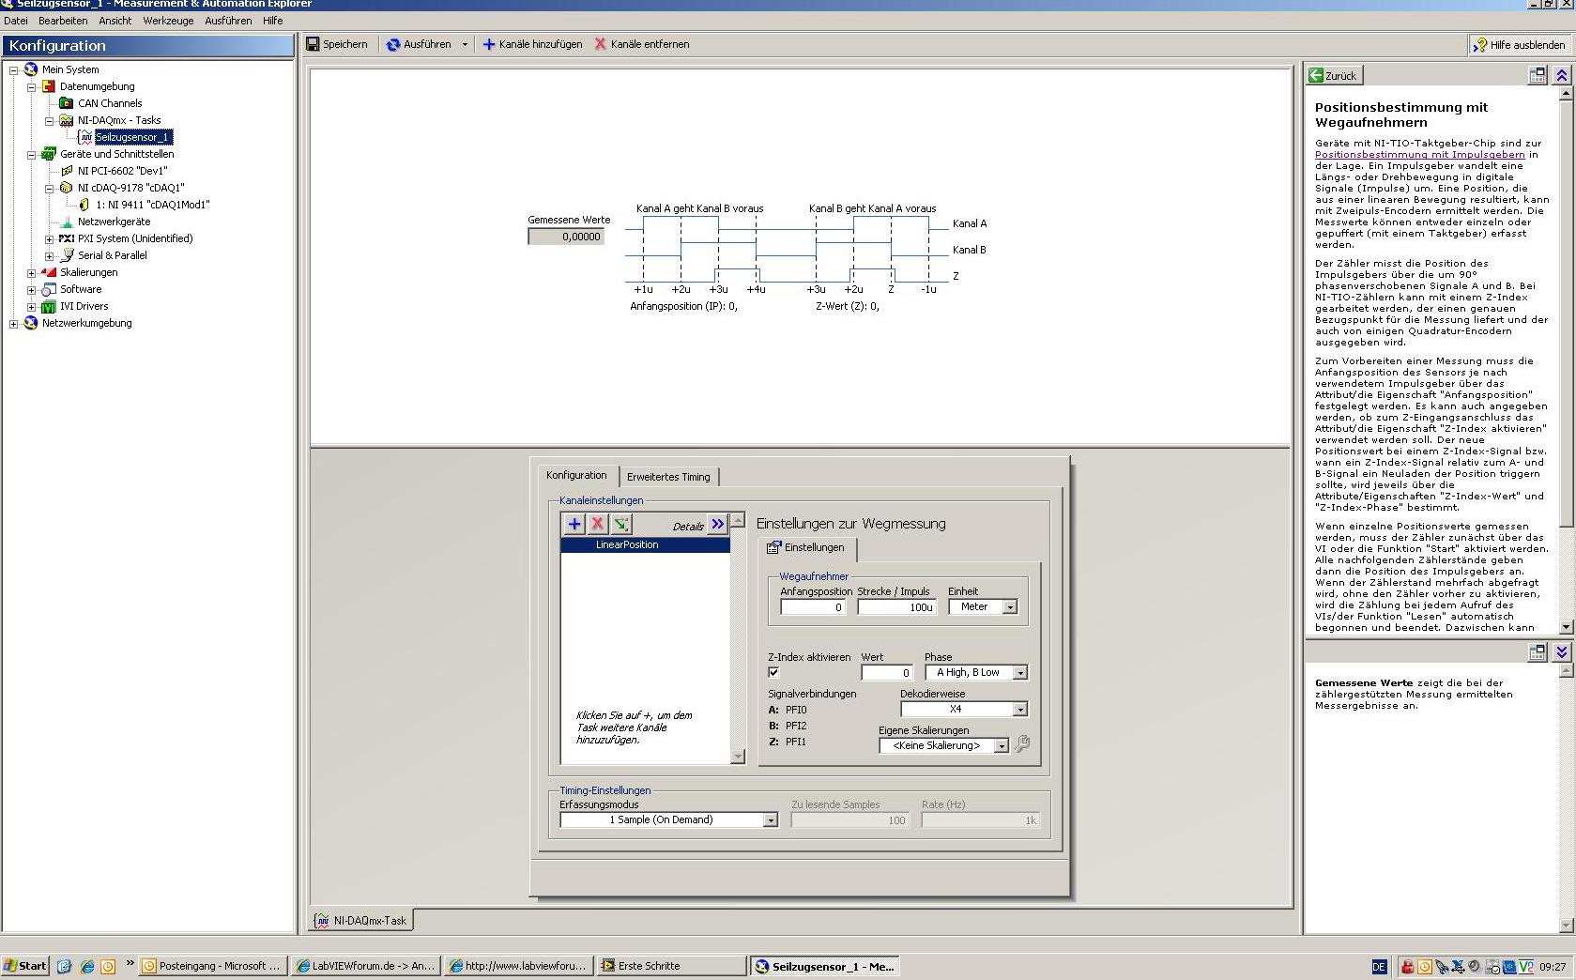Select the LinearPosition channel in the list
The image size is (1576, 980).
(x=645, y=544)
